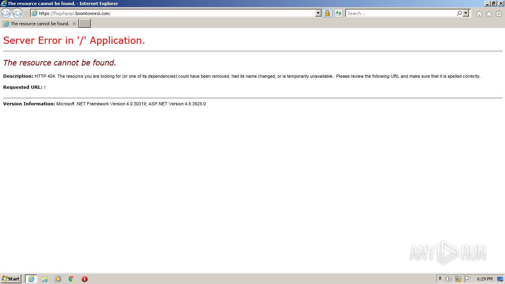Open the recent pages dropdown arrow
Screen dimensions: 505x284
coord(26,13)
